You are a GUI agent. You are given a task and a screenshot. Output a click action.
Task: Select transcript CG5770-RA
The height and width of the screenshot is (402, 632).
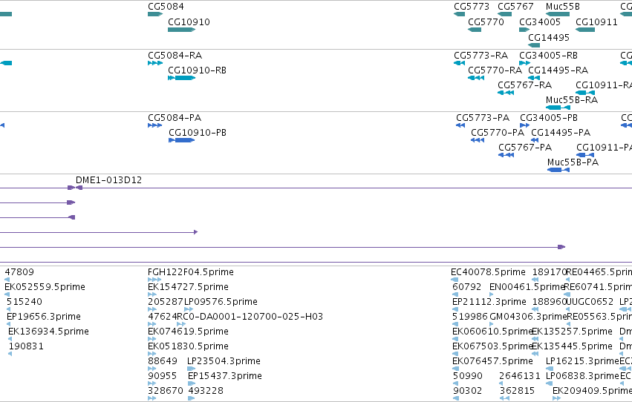[x=476, y=78]
